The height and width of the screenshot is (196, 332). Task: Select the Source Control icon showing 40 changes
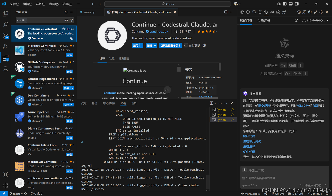point(5,35)
